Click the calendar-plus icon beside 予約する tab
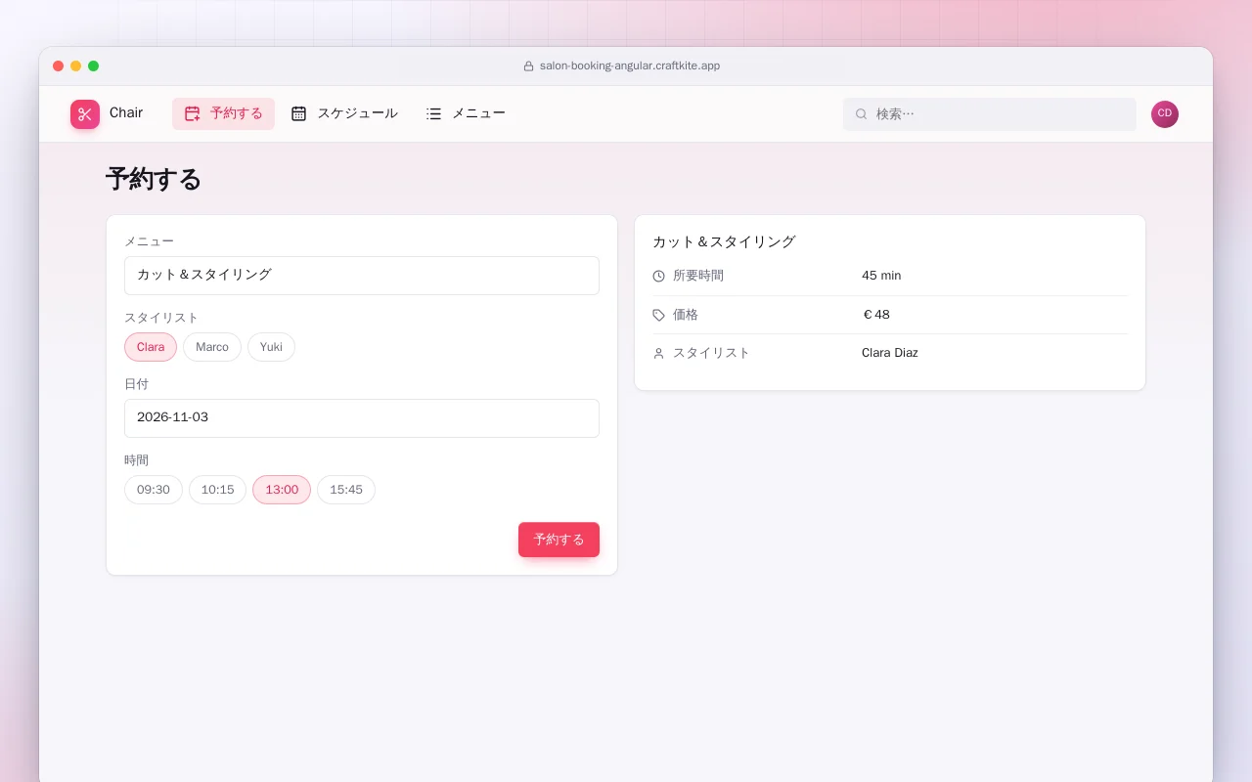1252x782 pixels. 193,113
